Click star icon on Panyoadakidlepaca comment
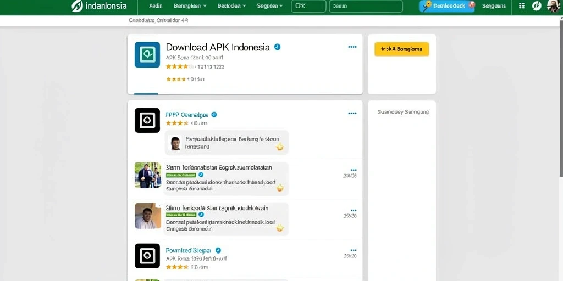 pyautogui.click(x=280, y=146)
